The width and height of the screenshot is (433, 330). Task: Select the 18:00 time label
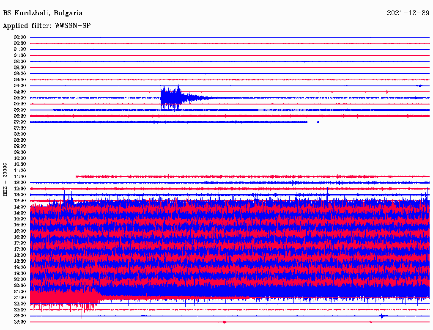20,255
